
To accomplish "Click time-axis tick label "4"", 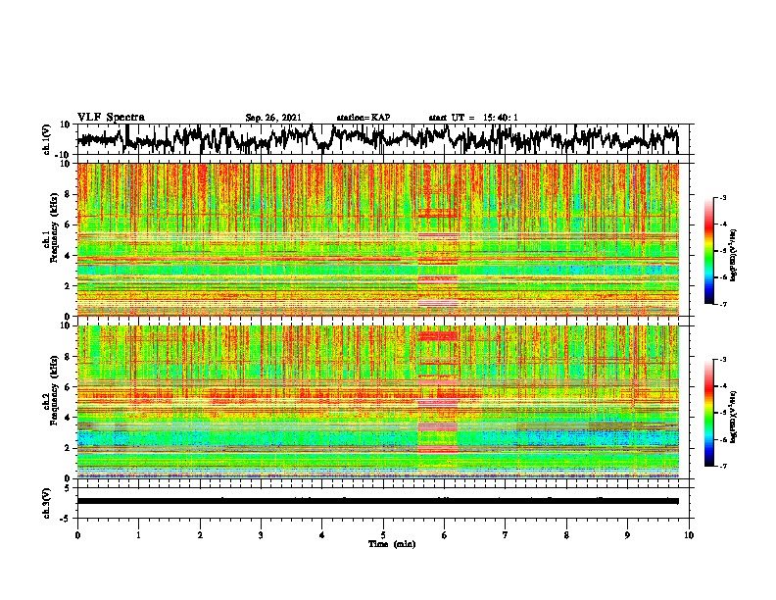I will pos(322,535).
